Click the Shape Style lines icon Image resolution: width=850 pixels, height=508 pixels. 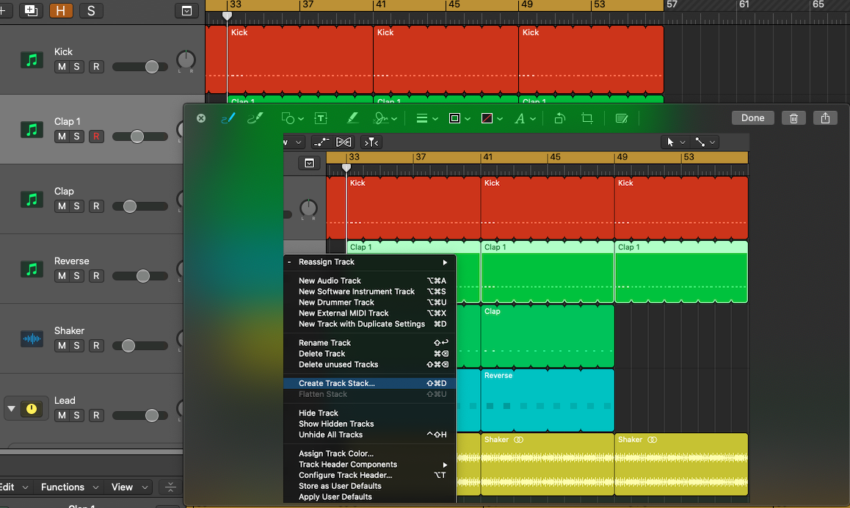tap(422, 118)
